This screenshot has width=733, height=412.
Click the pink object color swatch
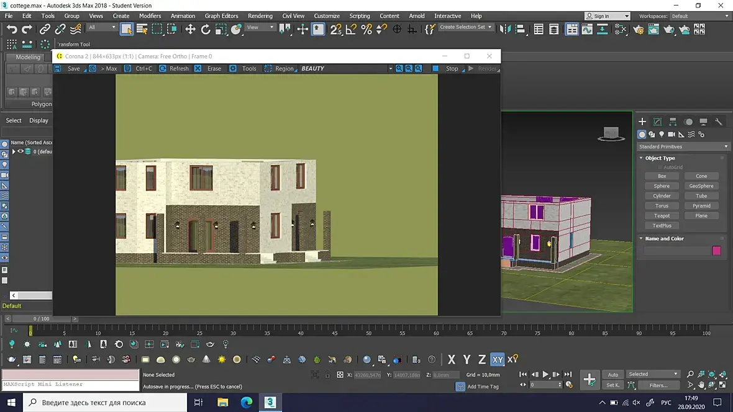(716, 251)
